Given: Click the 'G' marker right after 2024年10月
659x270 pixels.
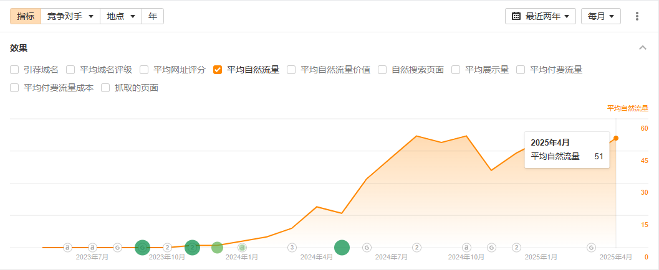Looking at the screenshot, I should [x=491, y=248].
